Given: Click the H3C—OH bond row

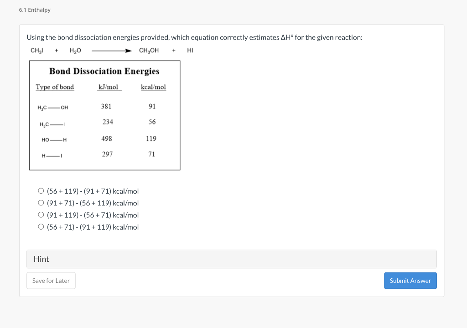Looking at the screenshot, I should click(x=52, y=107).
